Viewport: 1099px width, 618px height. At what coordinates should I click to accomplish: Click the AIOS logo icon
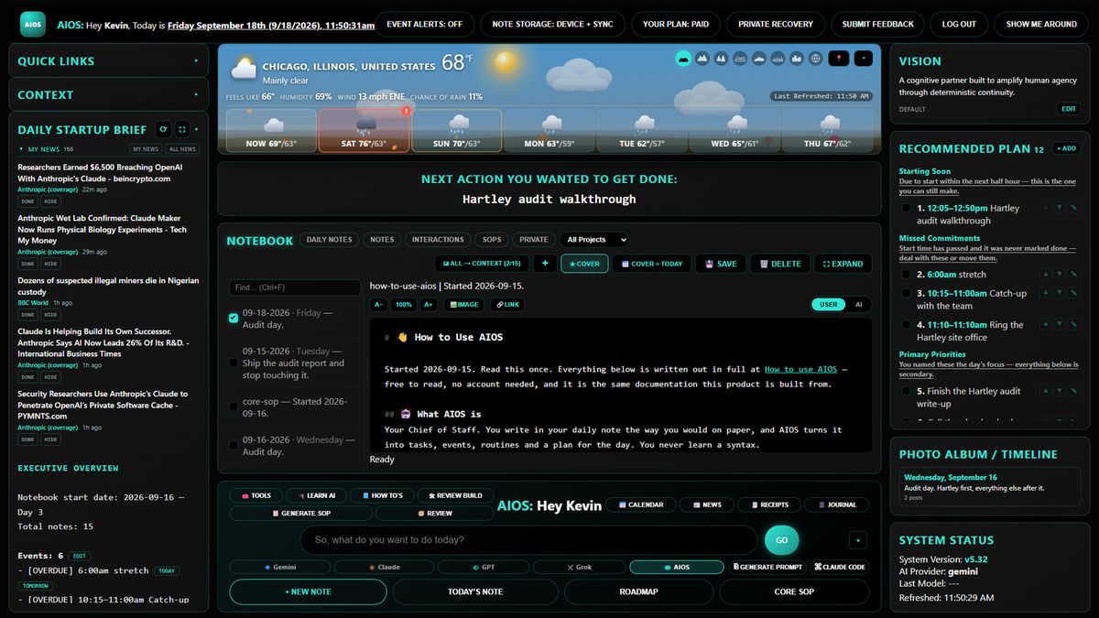tap(32, 25)
